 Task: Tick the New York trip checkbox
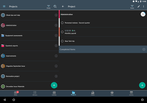tap(62, 41)
